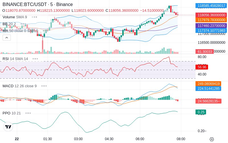Screen dimensions: 228x143
Task: Open more options for PPO 10 21
Action: [28, 113]
